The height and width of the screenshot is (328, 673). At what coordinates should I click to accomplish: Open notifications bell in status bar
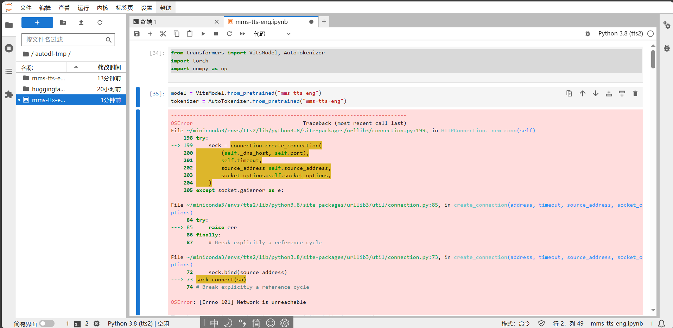662,323
